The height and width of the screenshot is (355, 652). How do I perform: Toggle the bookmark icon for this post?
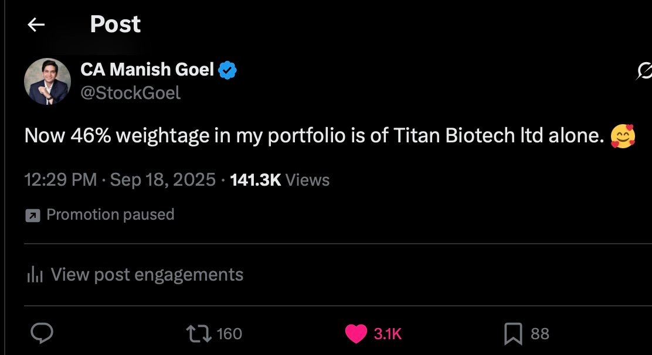tap(513, 334)
